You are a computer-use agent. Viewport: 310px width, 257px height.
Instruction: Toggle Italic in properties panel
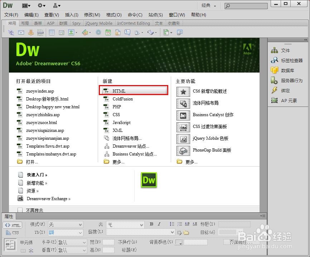[159, 224]
